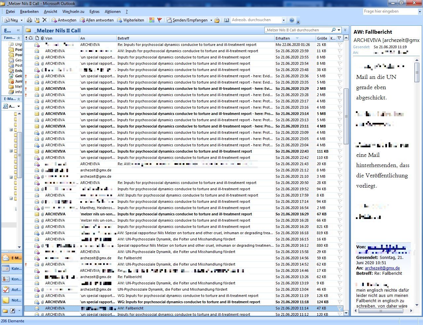
Task: Open the search options dropdown arrow
Action: 339,30
